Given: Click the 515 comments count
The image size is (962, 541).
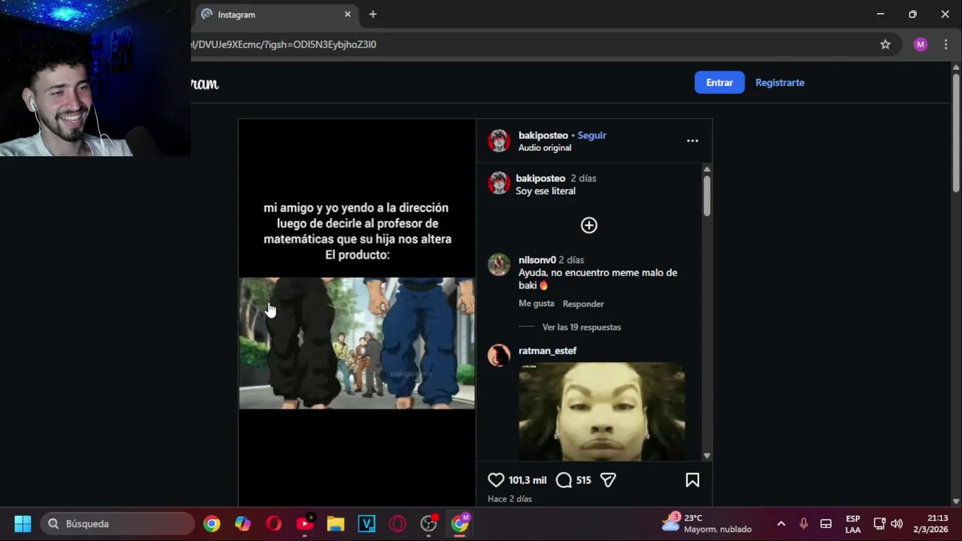Looking at the screenshot, I should 583,480.
